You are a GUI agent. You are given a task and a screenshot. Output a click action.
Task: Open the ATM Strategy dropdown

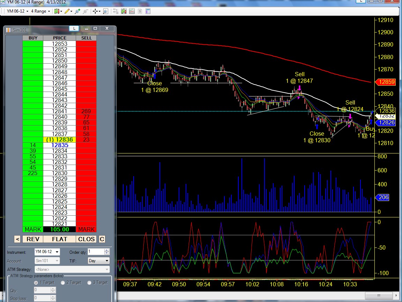72,269
